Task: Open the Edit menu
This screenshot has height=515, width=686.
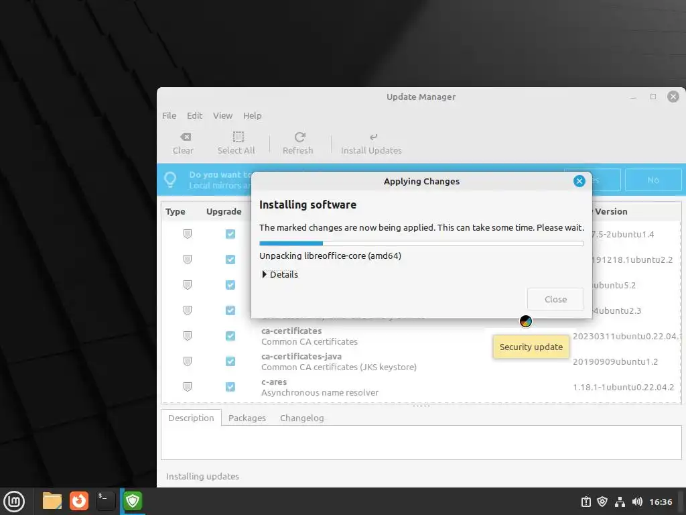Action: point(195,115)
